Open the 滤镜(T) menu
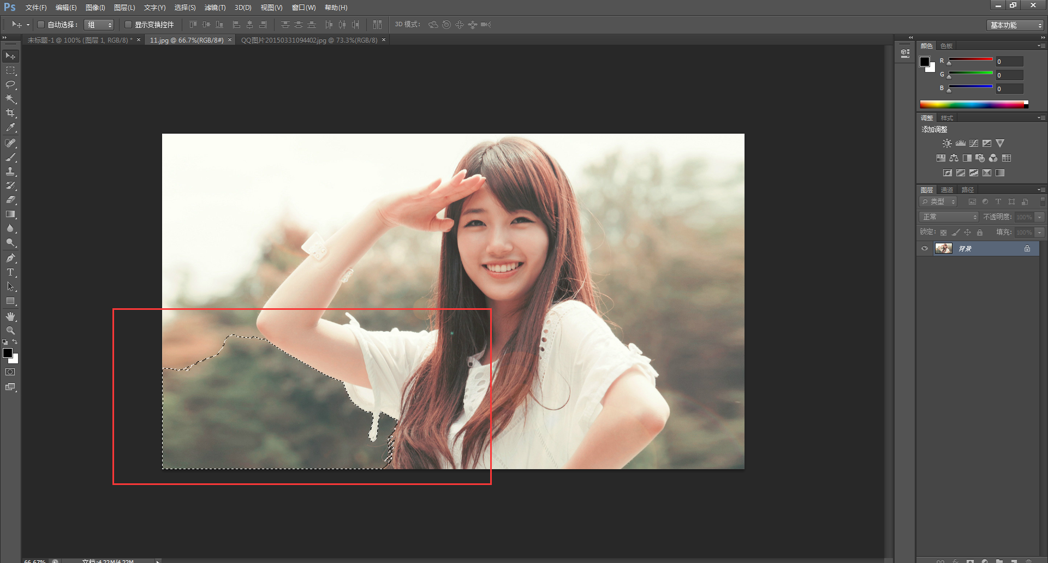 pos(215,8)
